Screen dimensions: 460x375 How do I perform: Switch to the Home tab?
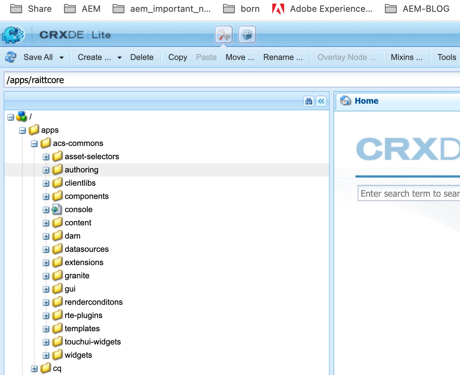[366, 101]
